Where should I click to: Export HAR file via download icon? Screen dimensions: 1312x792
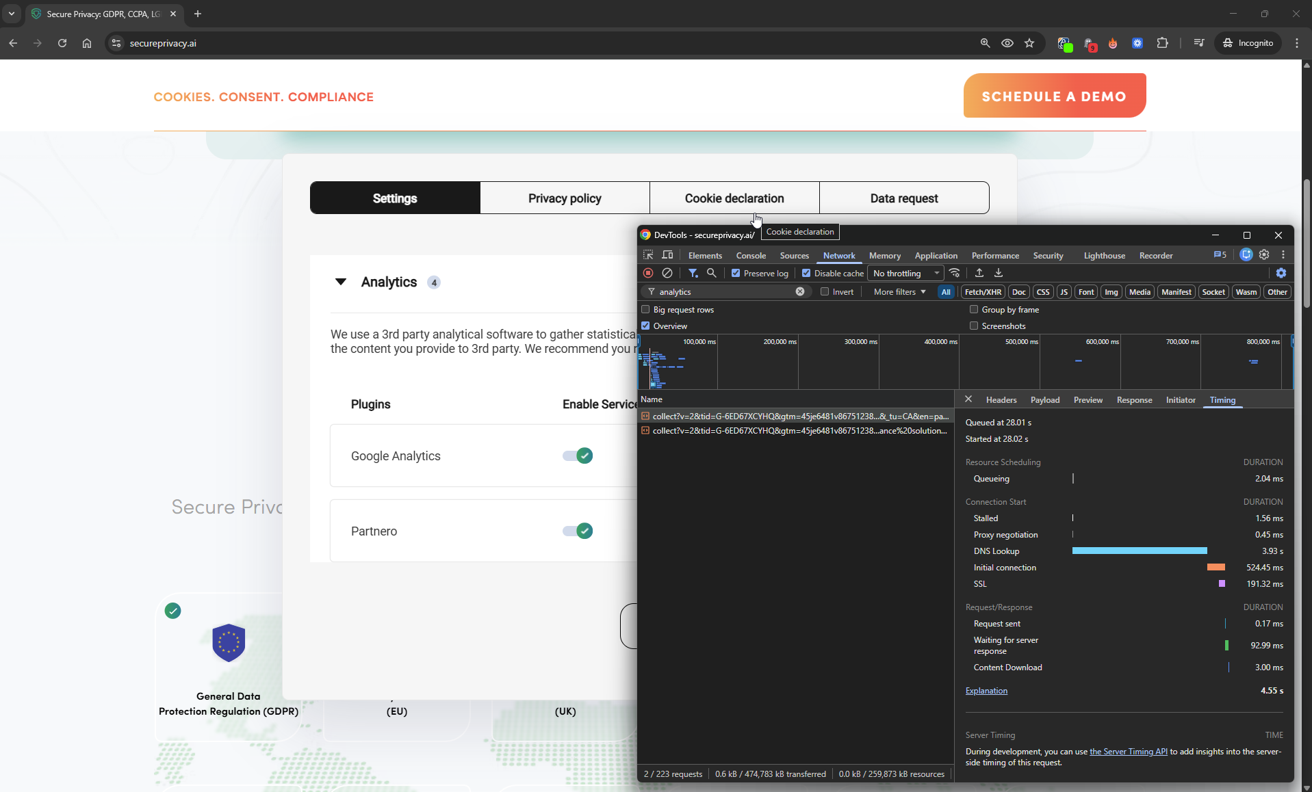pyautogui.click(x=998, y=272)
